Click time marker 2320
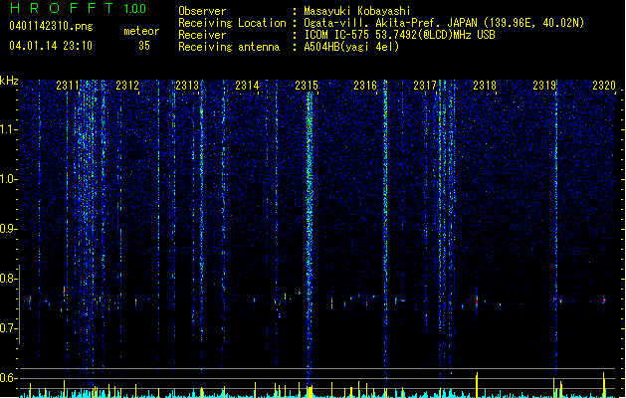Image resolution: width=626 pixels, height=398 pixels. (x=604, y=85)
